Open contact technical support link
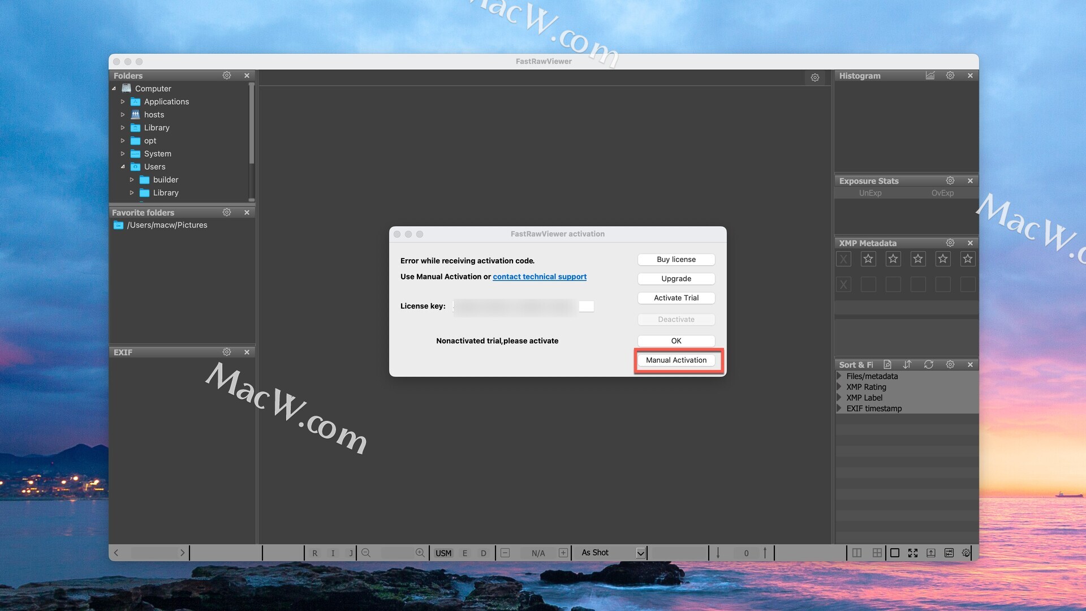Image resolution: width=1086 pixels, height=611 pixels. [x=539, y=277]
